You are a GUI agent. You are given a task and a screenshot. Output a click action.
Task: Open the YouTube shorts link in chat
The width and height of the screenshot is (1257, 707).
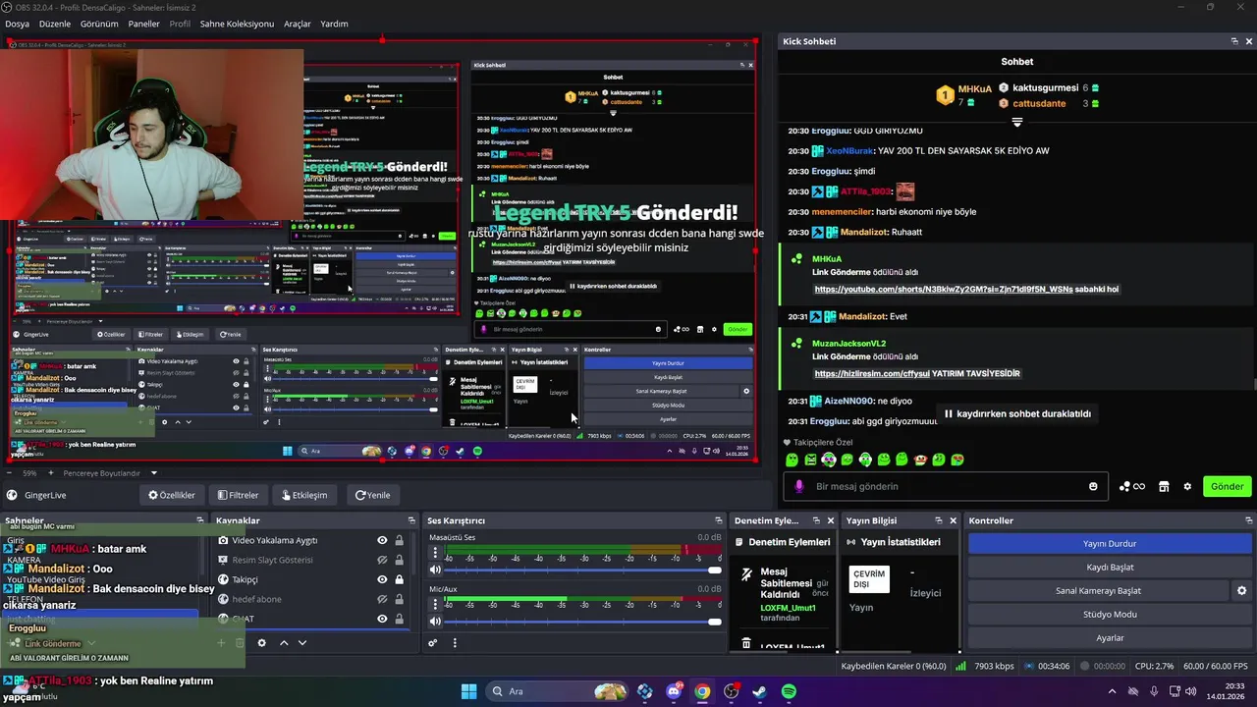coord(944,290)
